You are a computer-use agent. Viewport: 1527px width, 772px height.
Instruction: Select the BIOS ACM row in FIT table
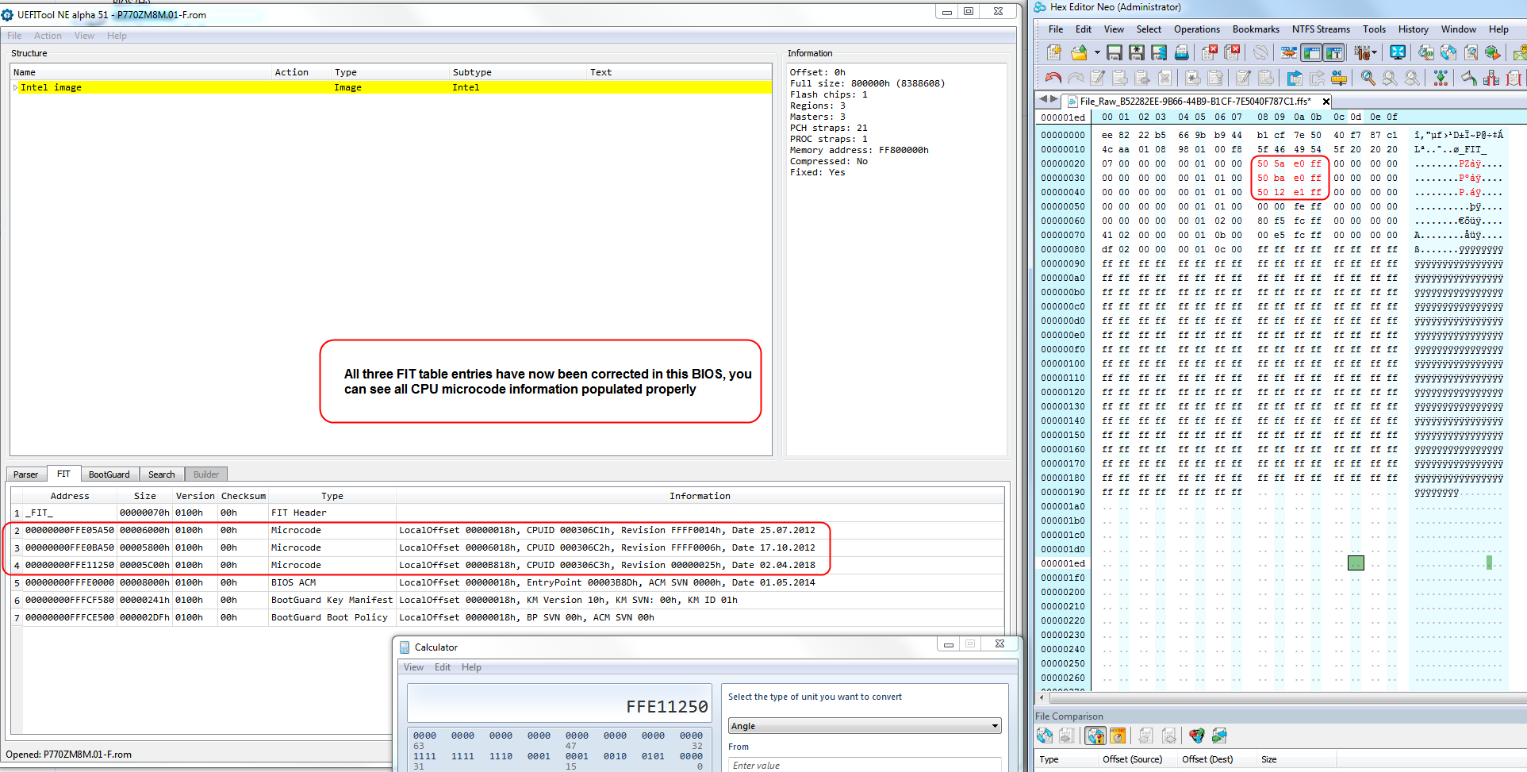(x=507, y=582)
